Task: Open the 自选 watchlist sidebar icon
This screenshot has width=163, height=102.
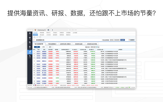Action: point(30,34)
